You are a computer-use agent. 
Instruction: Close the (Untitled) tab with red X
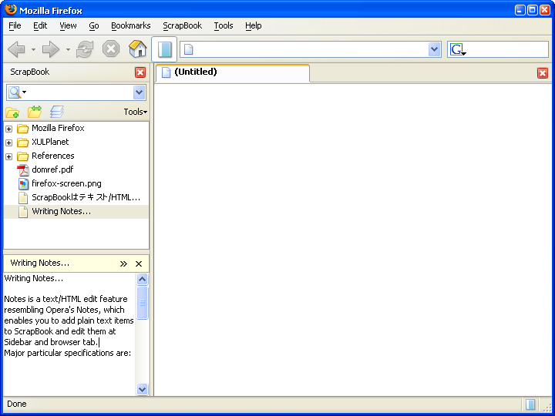click(x=543, y=73)
